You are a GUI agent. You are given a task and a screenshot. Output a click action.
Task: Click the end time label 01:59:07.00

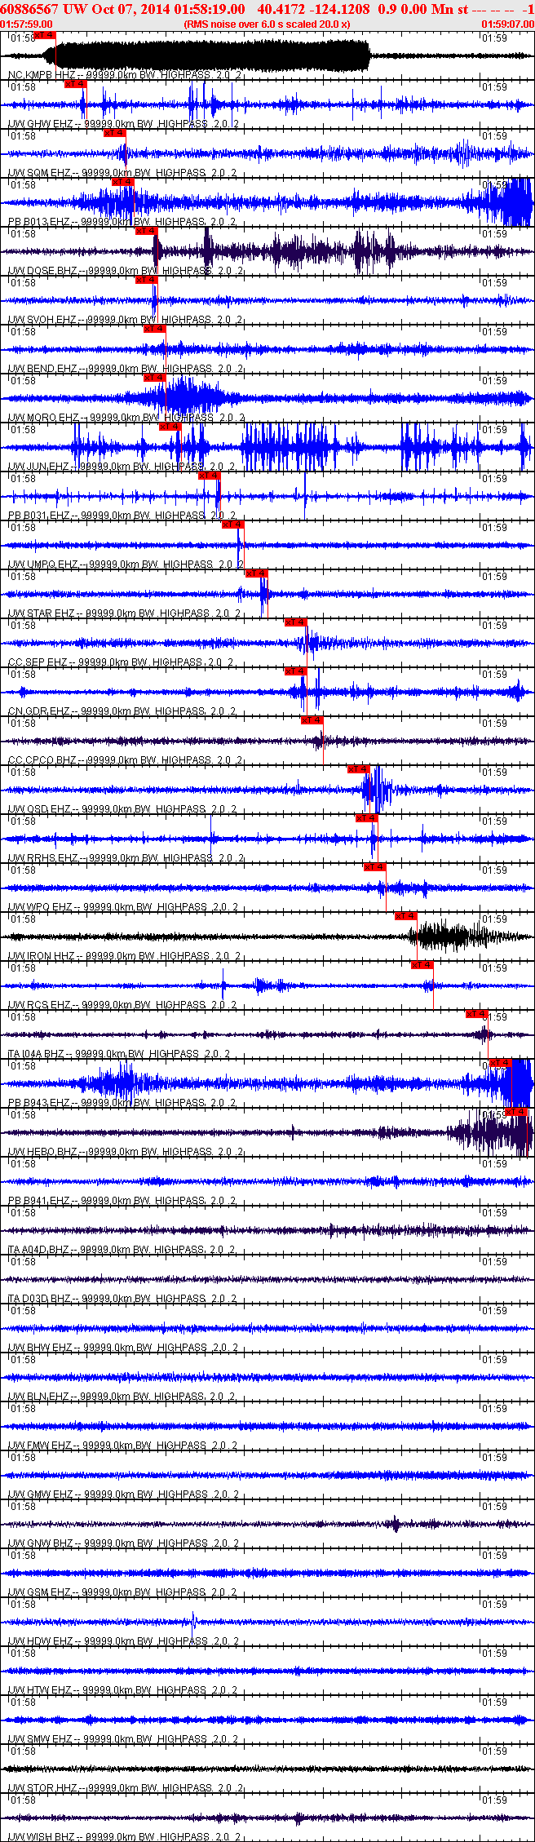507,24
